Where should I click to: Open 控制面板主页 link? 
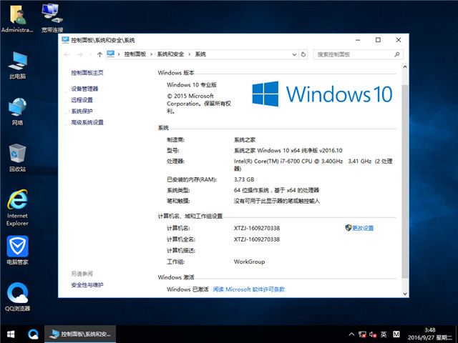point(87,73)
